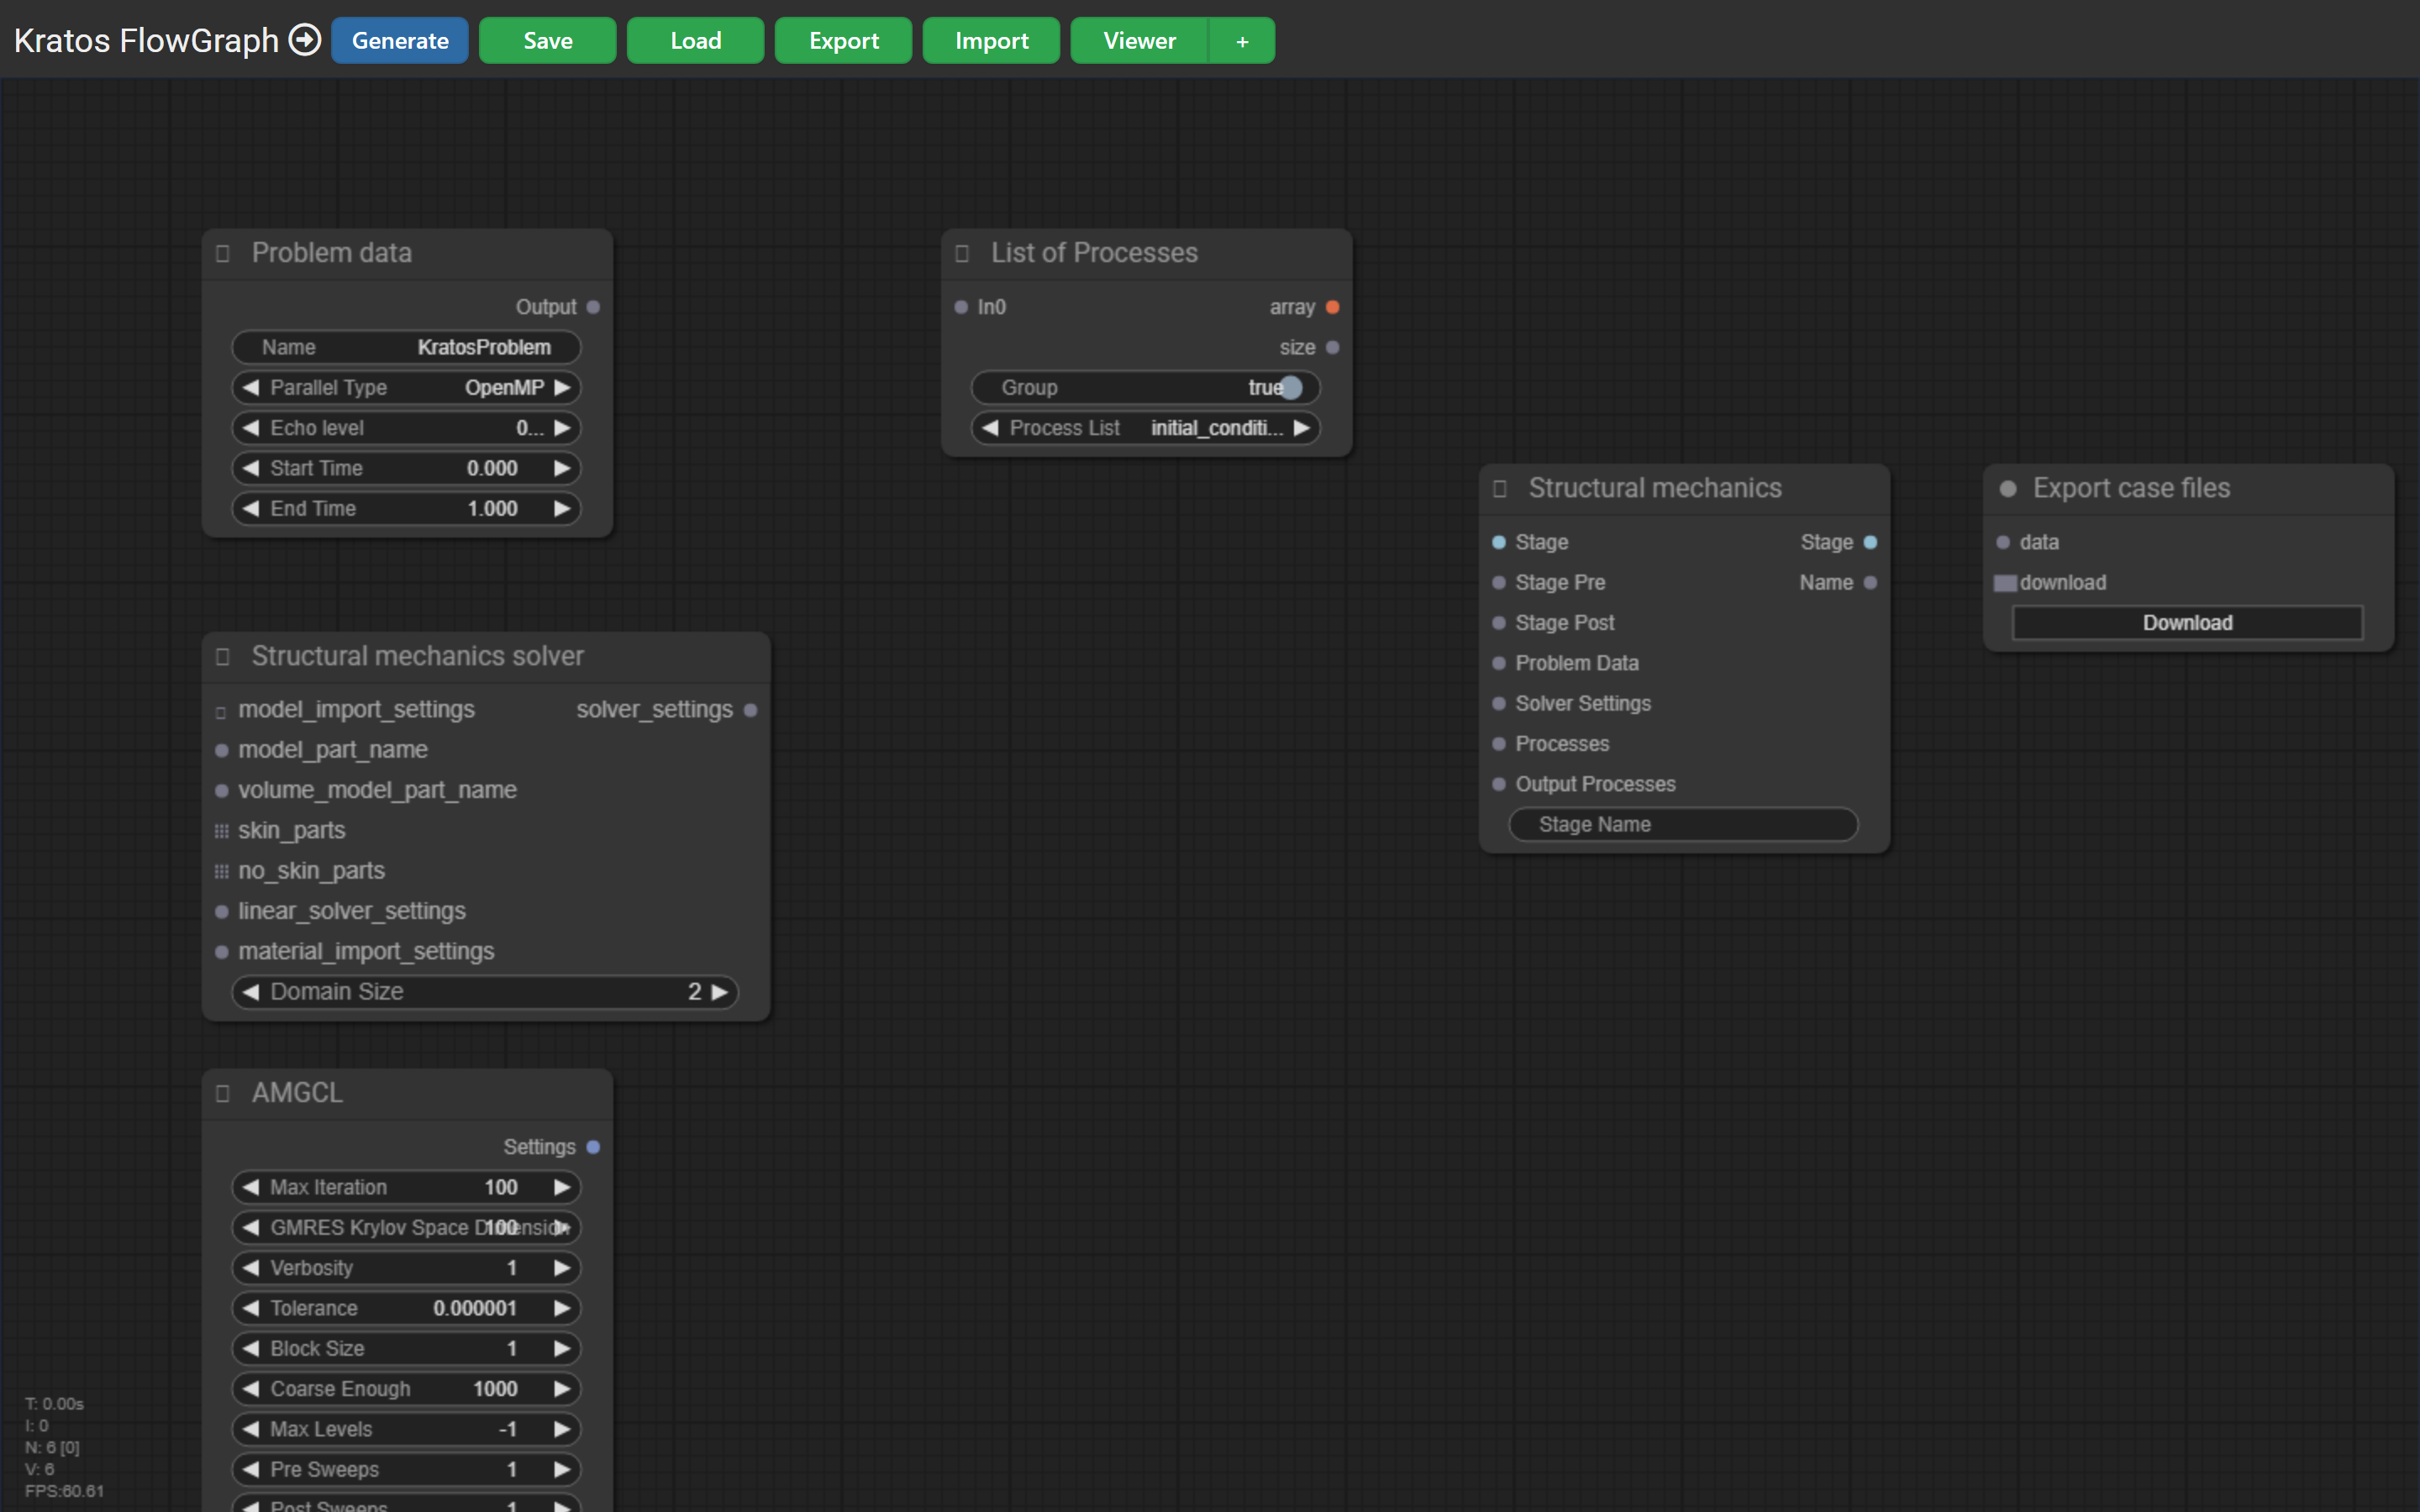Click the linear_solver_settings input port
This screenshot has width=2420, height=1512.
point(222,911)
